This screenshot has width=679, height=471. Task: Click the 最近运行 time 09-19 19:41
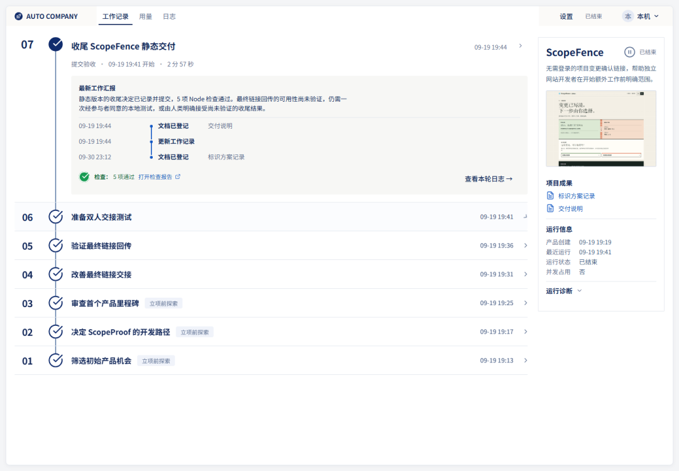[x=595, y=252]
